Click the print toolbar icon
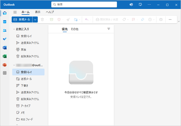The height and width of the screenshot is (126, 181). 161,20
